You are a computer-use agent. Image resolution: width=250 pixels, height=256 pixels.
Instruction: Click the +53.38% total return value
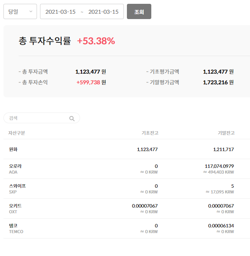(96, 41)
